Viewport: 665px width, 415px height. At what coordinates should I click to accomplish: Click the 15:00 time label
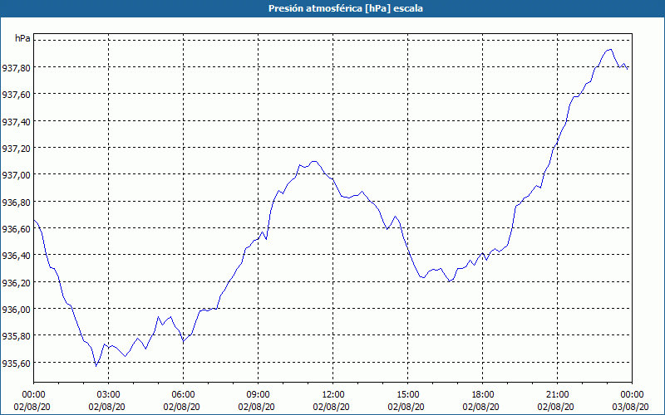pyautogui.click(x=407, y=394)
